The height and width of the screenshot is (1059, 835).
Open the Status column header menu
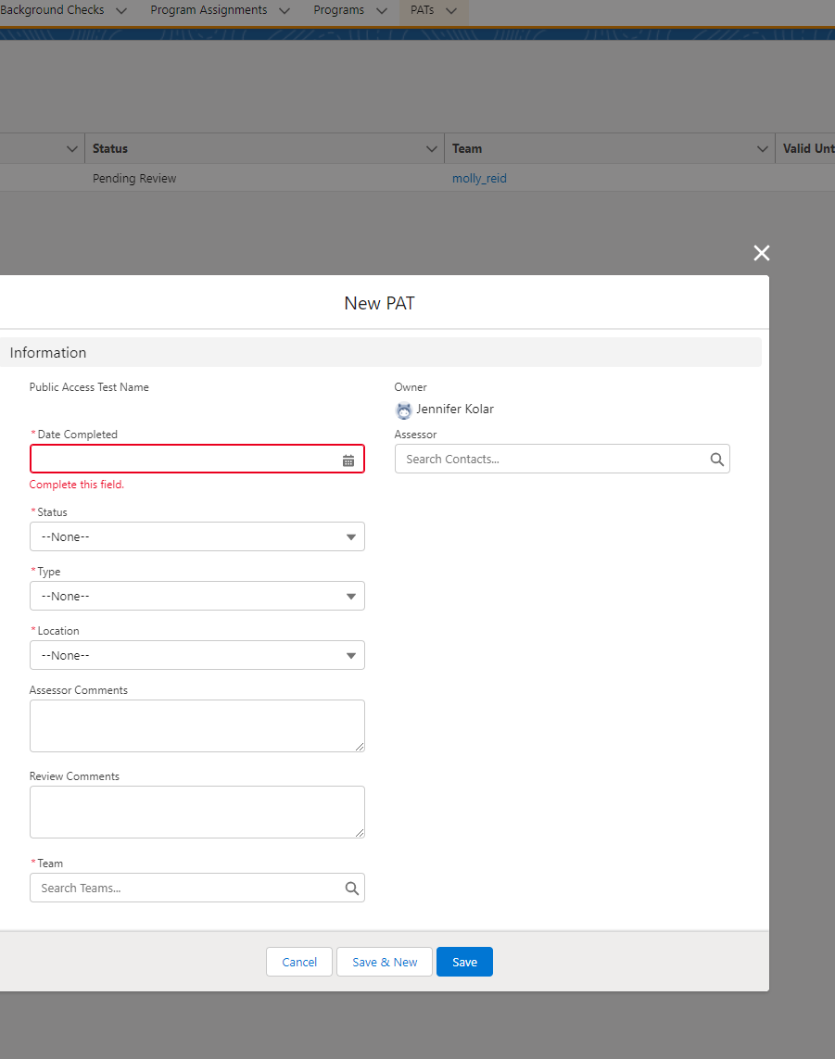[x=430, y=148]
